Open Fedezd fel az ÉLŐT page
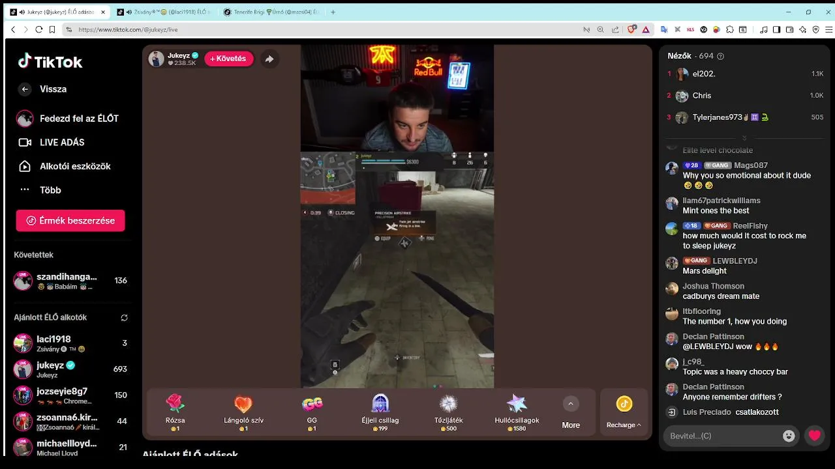 [68, 119]
